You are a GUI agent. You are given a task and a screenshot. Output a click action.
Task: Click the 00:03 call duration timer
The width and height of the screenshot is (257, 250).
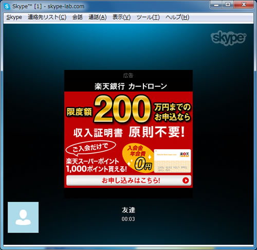click(x=128, y=219)
